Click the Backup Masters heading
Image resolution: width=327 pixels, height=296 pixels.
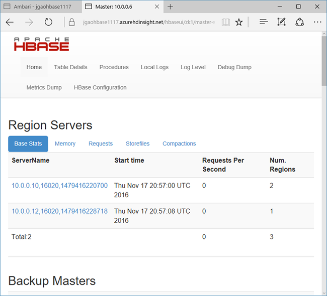(52, 280)
